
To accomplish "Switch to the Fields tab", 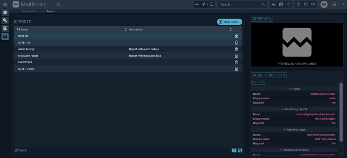I will pos(258,82).
